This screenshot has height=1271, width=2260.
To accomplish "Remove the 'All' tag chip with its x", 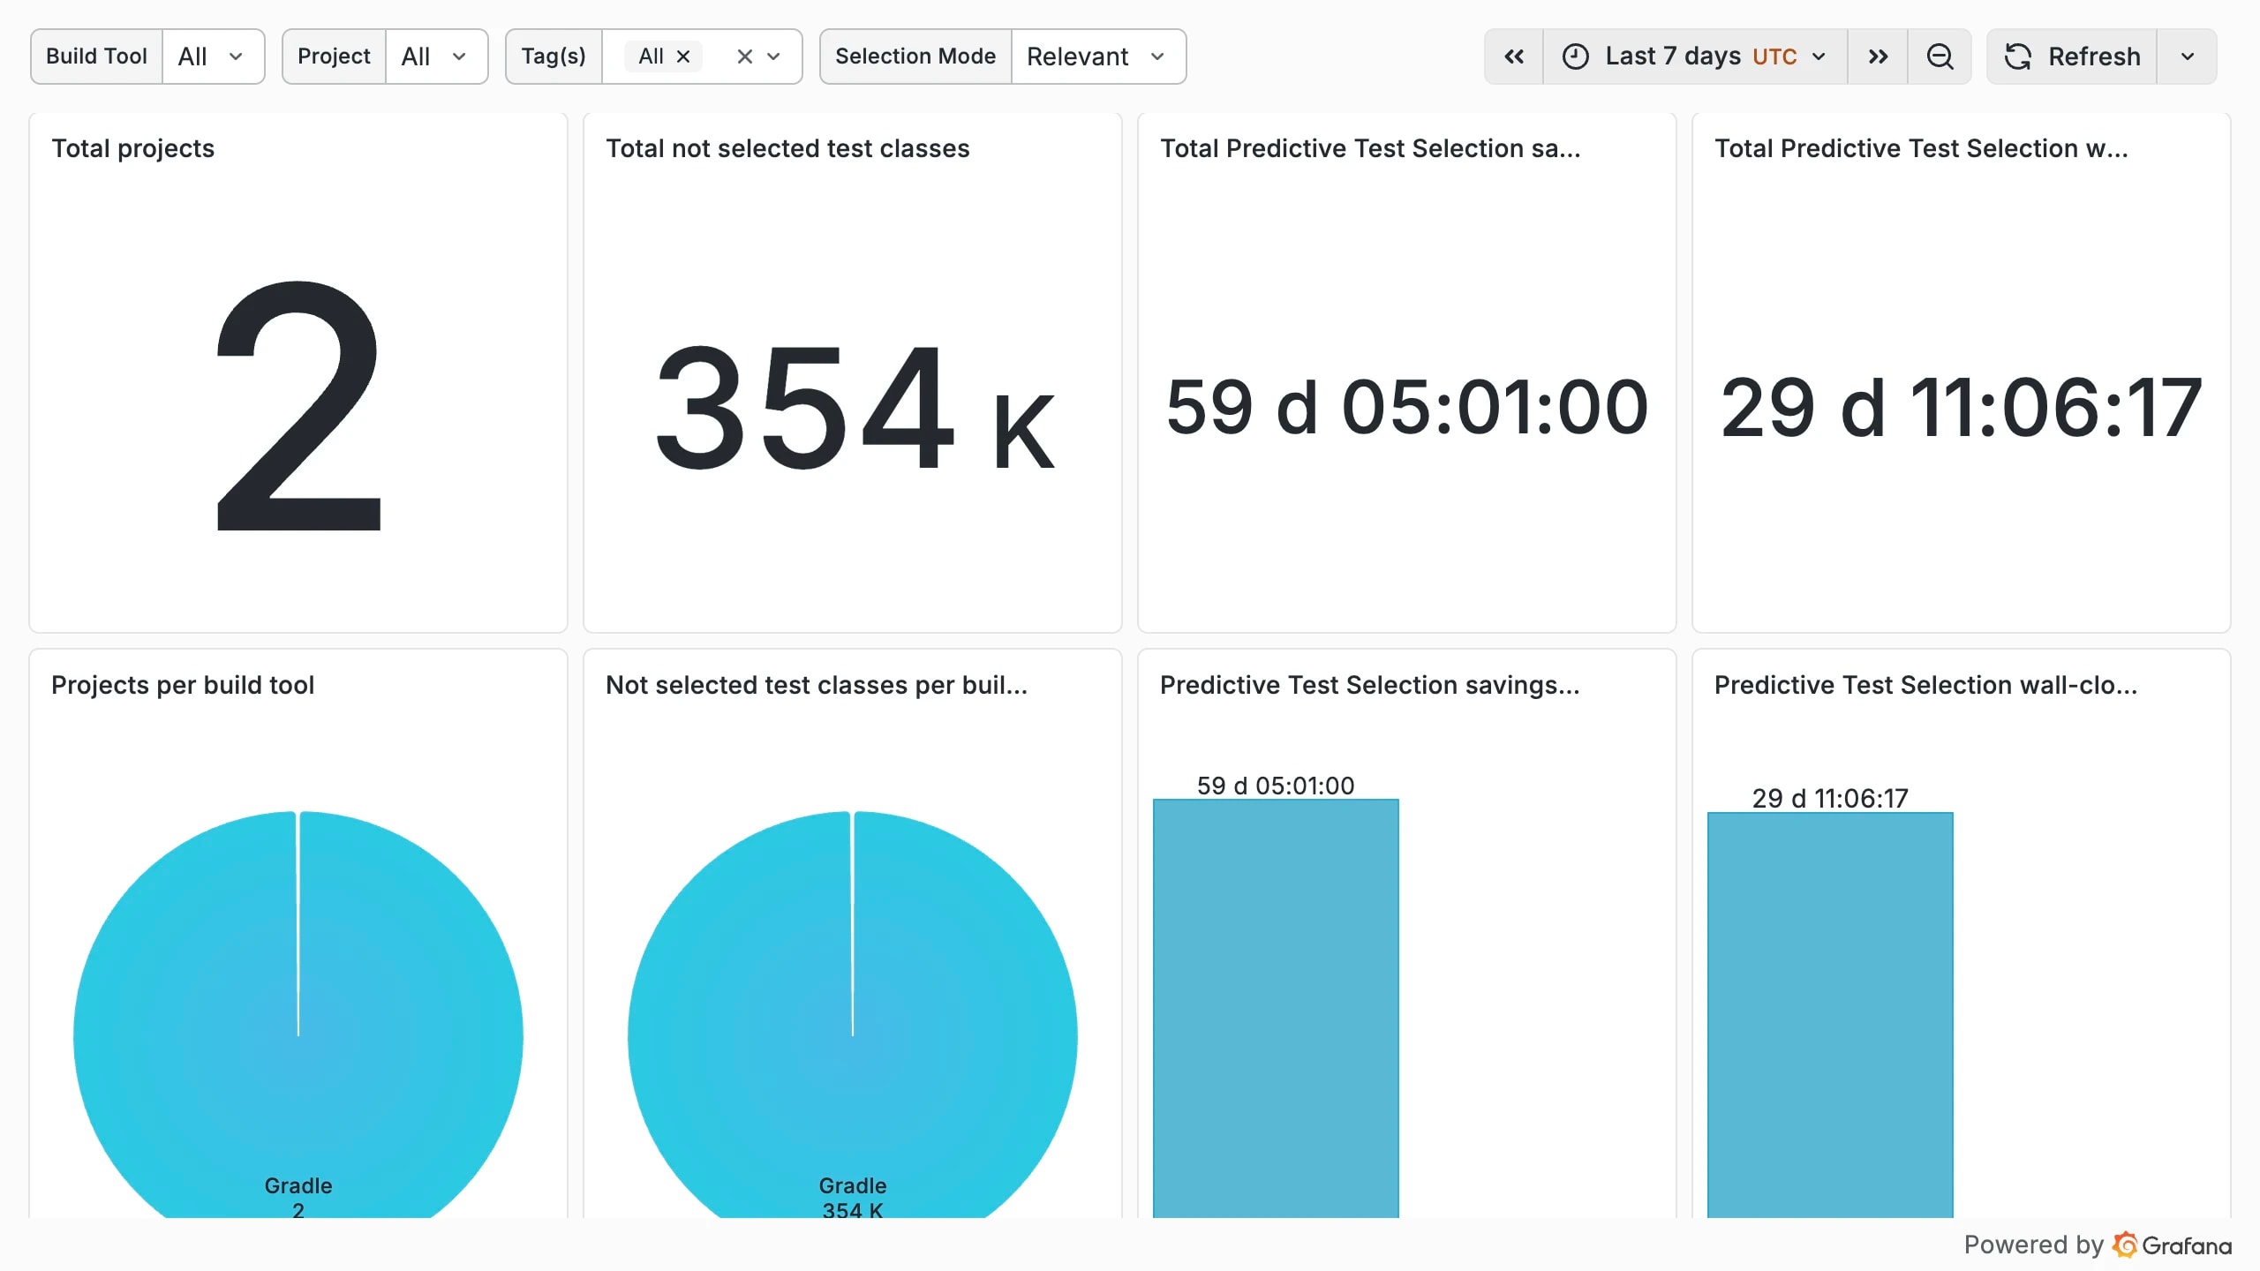I will (x=683, y=56).
